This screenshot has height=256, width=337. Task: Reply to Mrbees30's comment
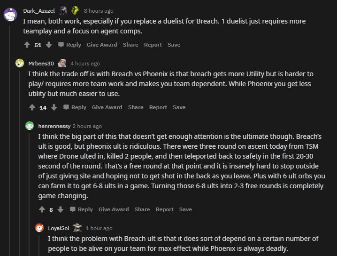pyautogui.click(x=75, y=107)
